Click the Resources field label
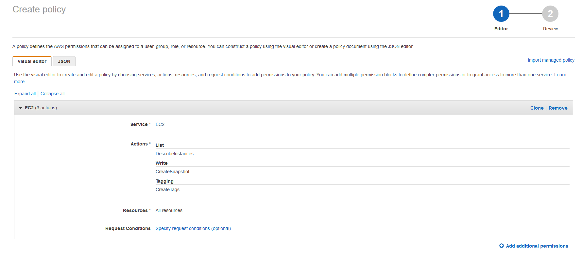582x259 pixels. pyautogui.click(x=137, y=210)
